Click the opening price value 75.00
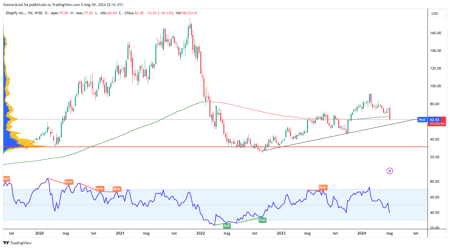 coord(64,13)
